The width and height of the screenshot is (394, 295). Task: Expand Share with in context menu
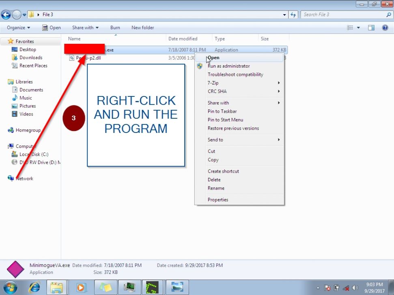[239, 103]
